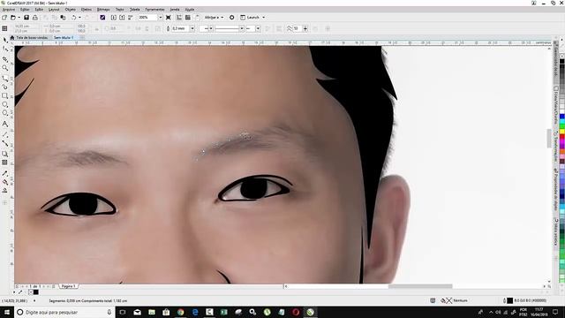
Task: Click the Open file icon
Action: point(13,18)
